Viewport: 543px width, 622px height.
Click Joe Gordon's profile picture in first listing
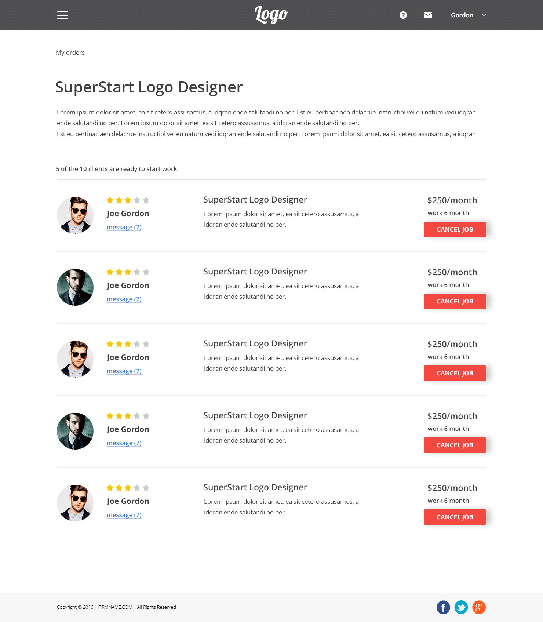pyautogui.click(x=75, y=215)
